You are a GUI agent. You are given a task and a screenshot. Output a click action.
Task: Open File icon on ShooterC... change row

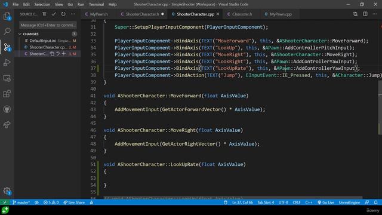click(x=52, y=54)
